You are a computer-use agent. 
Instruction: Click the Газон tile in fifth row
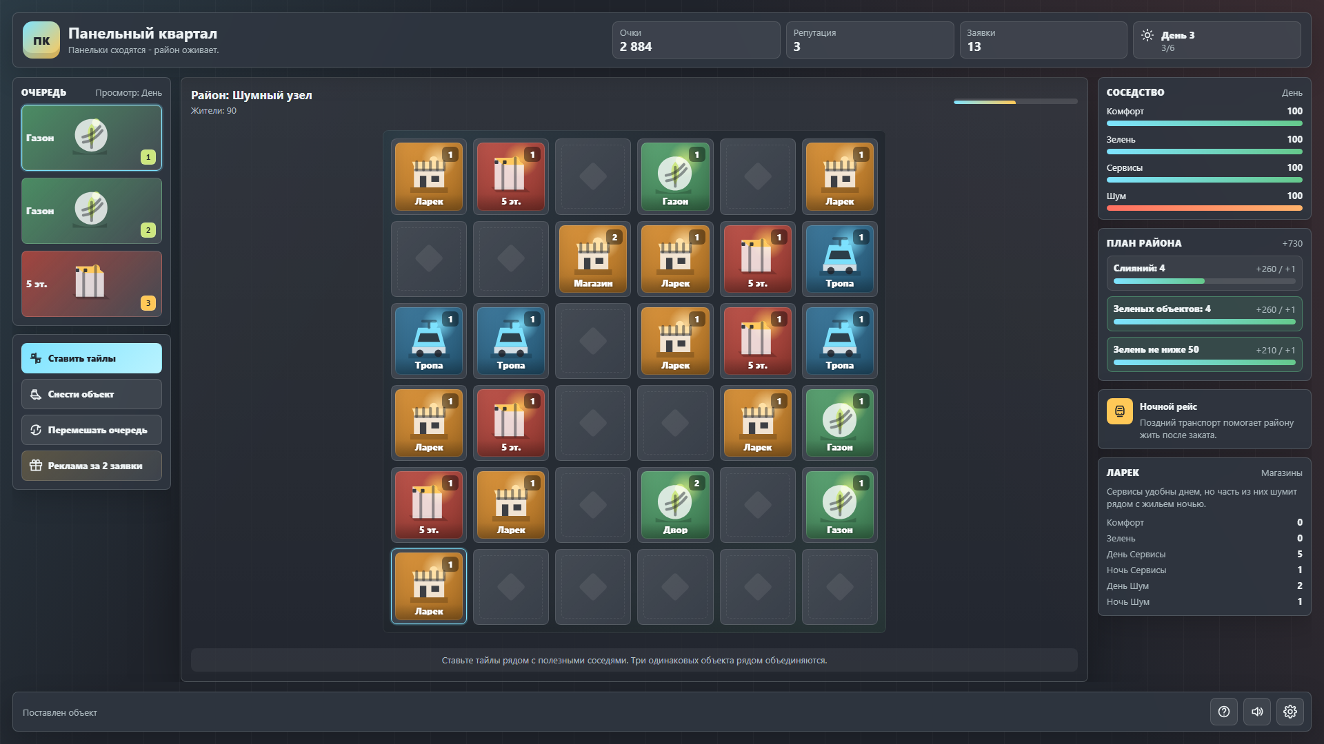pyautogui.click(x=840, y=505)
